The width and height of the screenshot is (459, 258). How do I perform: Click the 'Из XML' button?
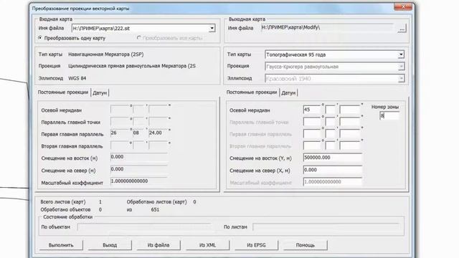[207, 245]
